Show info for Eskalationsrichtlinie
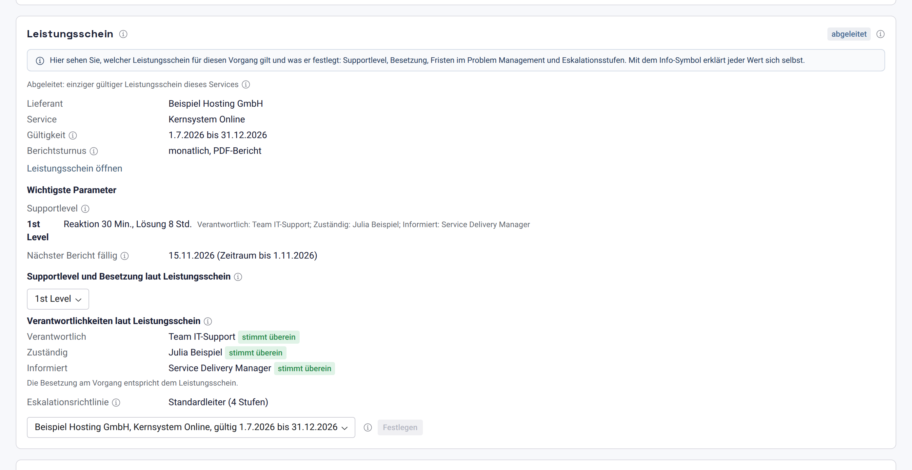Screen dimensions: 912x470 click(116, 403)
